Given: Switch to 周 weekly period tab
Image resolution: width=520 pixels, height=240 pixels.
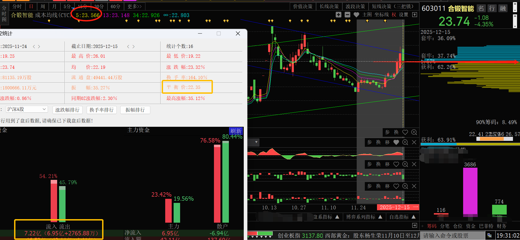Looking at the screenshot, I should click(43, 6).
